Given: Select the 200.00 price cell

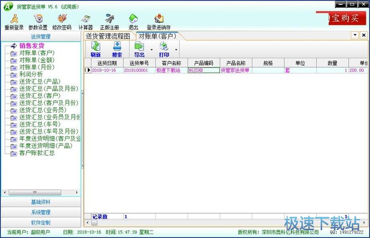Looking at the screenshot, I should [358, 70].
